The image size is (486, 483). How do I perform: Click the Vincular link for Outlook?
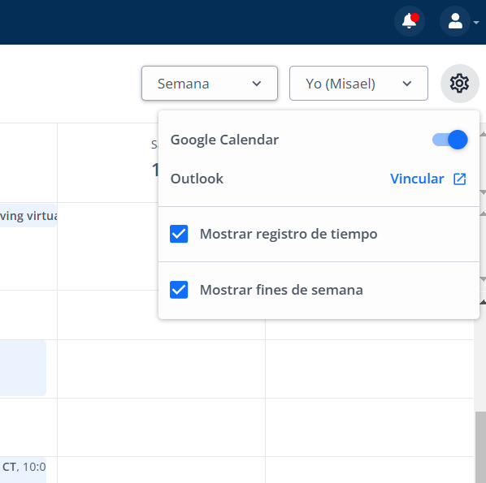(417, 179)
